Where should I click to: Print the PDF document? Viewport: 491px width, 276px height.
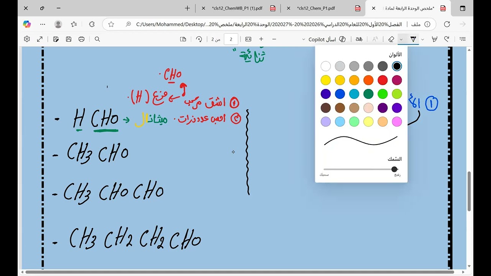[81, 39]
